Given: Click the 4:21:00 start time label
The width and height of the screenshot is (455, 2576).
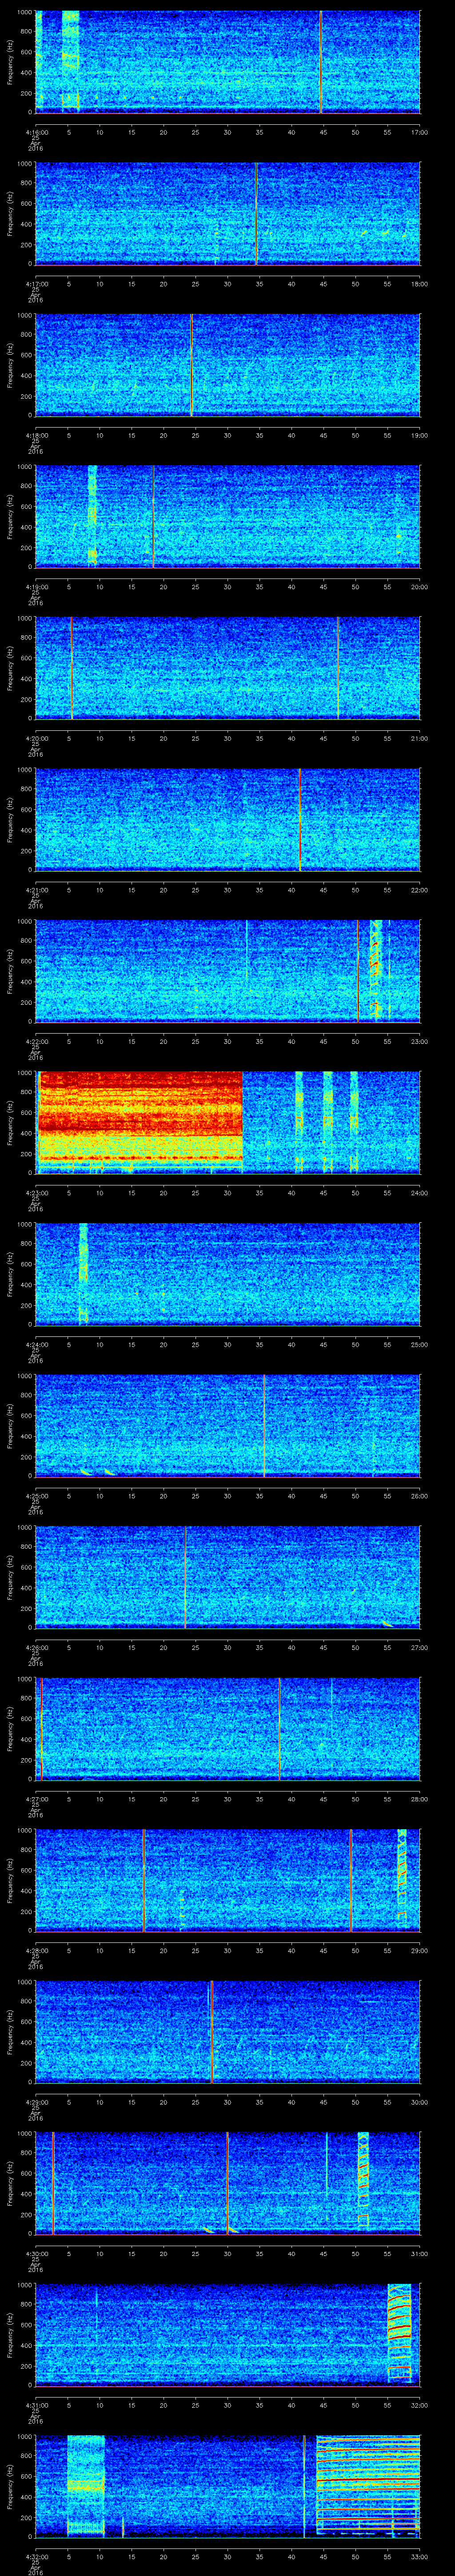Looking at the screenshot, I should click(x=37, y=890).
